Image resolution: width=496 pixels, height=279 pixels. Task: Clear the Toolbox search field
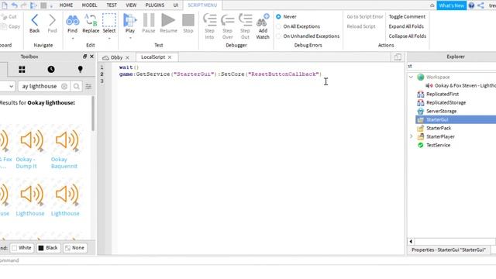pyautogui.click(x=64, y=86)
